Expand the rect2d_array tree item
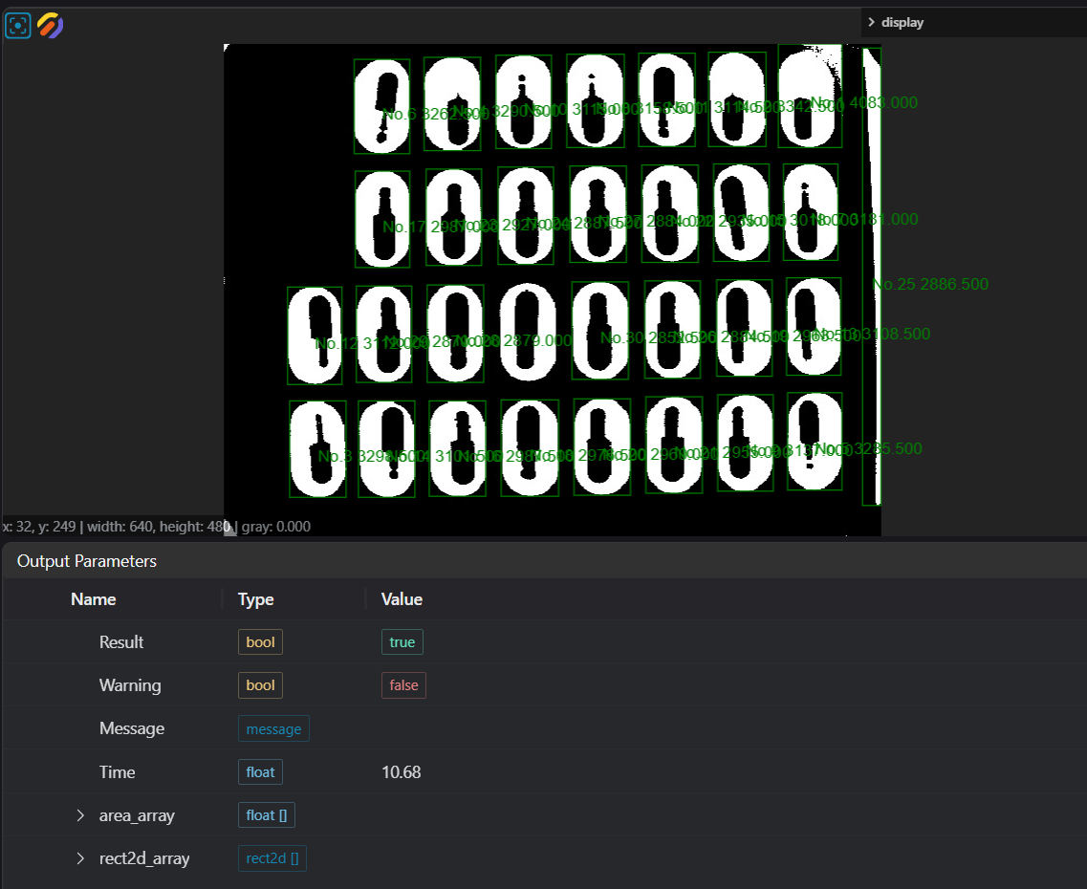 80,858
